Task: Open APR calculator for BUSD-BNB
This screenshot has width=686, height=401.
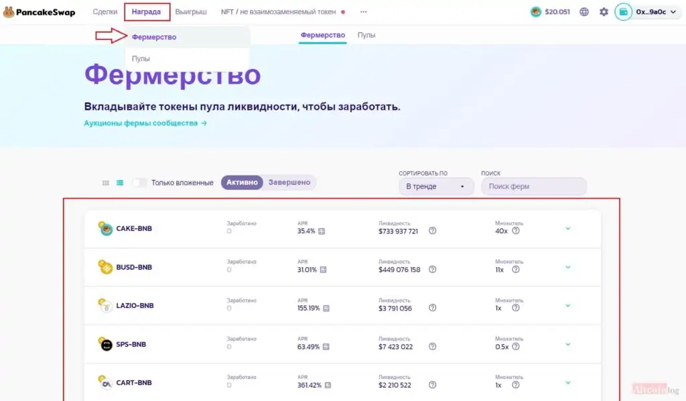Action: point(323,270)
